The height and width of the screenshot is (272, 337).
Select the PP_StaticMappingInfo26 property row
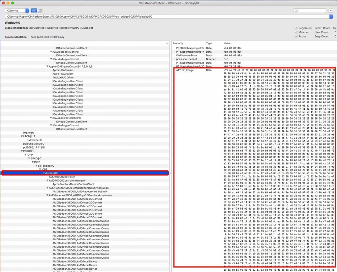coord(254,63)
